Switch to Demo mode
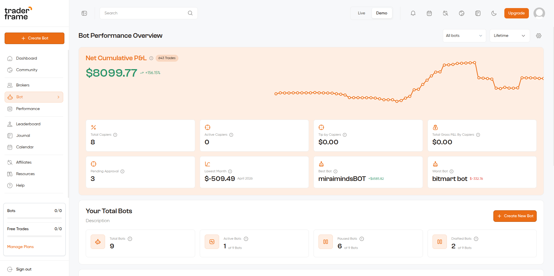Screen dimensions: 554x276 [382, 13]
